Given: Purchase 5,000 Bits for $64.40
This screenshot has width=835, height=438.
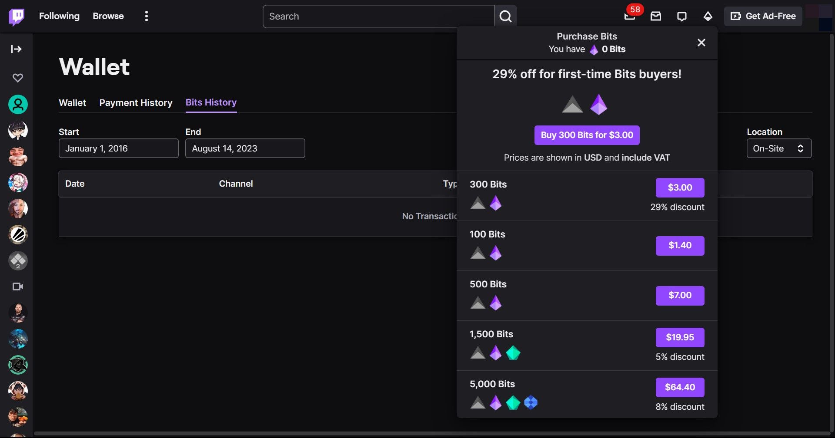Looking at the screenshot, I should 679,387.
